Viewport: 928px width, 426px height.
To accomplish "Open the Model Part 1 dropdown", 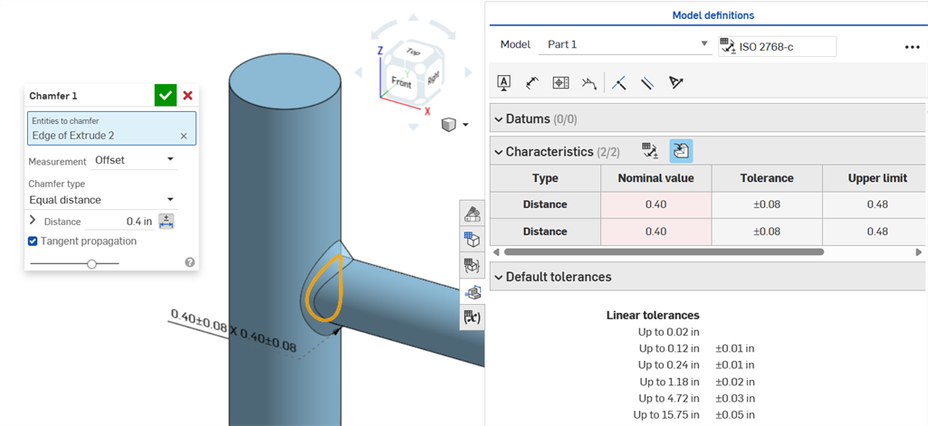I will click(625, 44).
